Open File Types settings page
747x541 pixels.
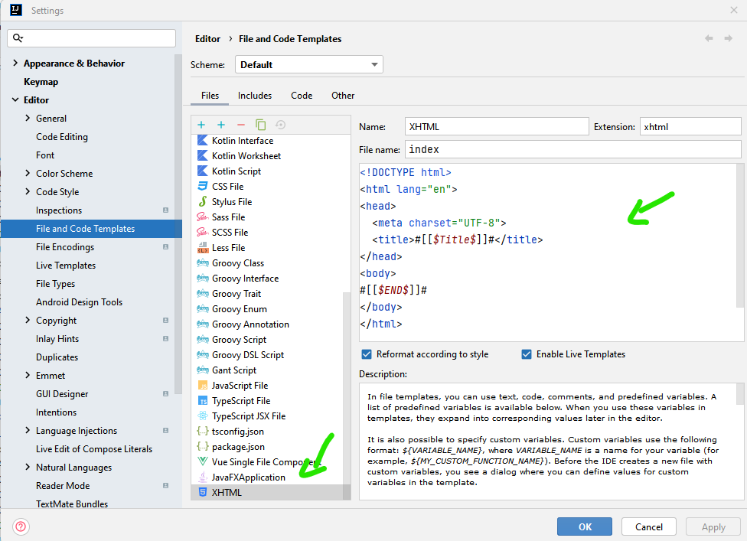(56, 284)
